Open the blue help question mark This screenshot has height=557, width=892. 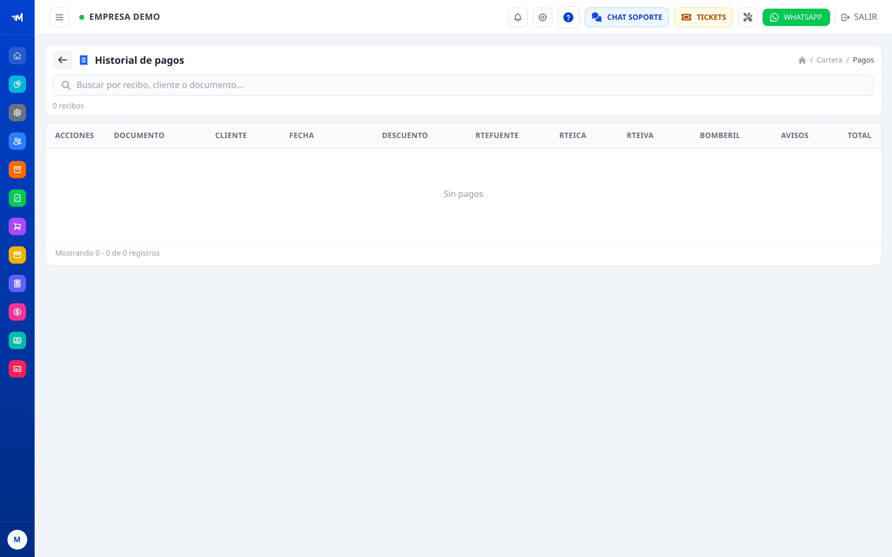click(568, 17)
